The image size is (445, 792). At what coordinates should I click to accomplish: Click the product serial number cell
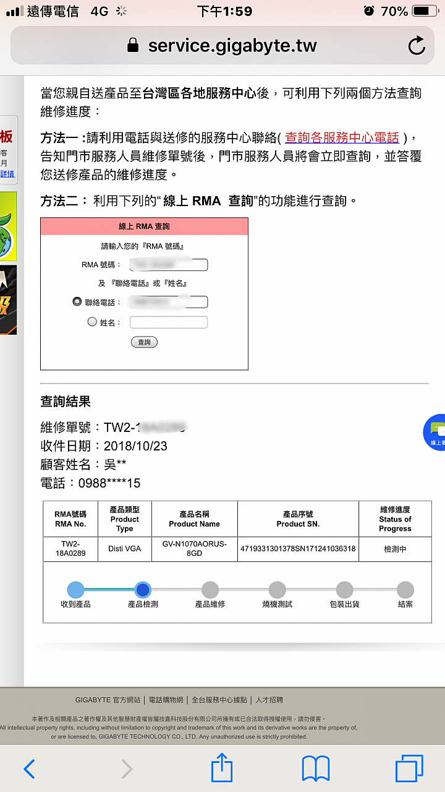pyautogui.click(x=298, y=549)
